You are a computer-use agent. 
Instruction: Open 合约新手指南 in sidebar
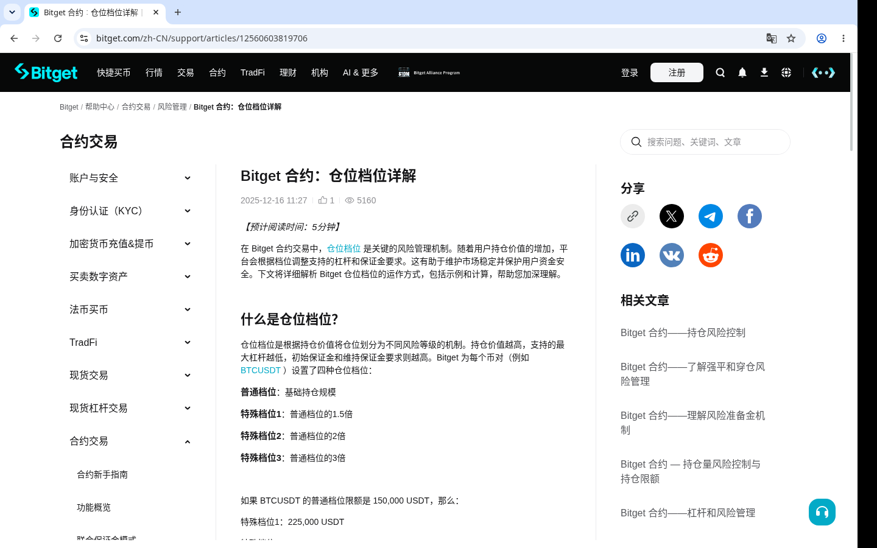point(102,474)
